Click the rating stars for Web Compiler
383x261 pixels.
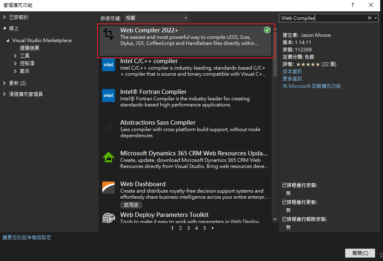click(x=308, y=64)
